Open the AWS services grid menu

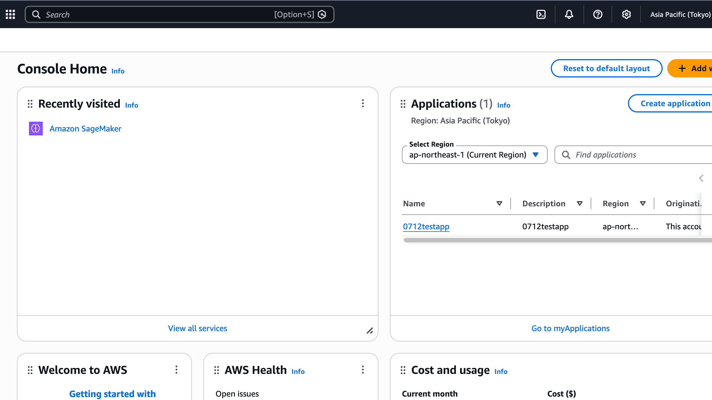tap(10, 14)
